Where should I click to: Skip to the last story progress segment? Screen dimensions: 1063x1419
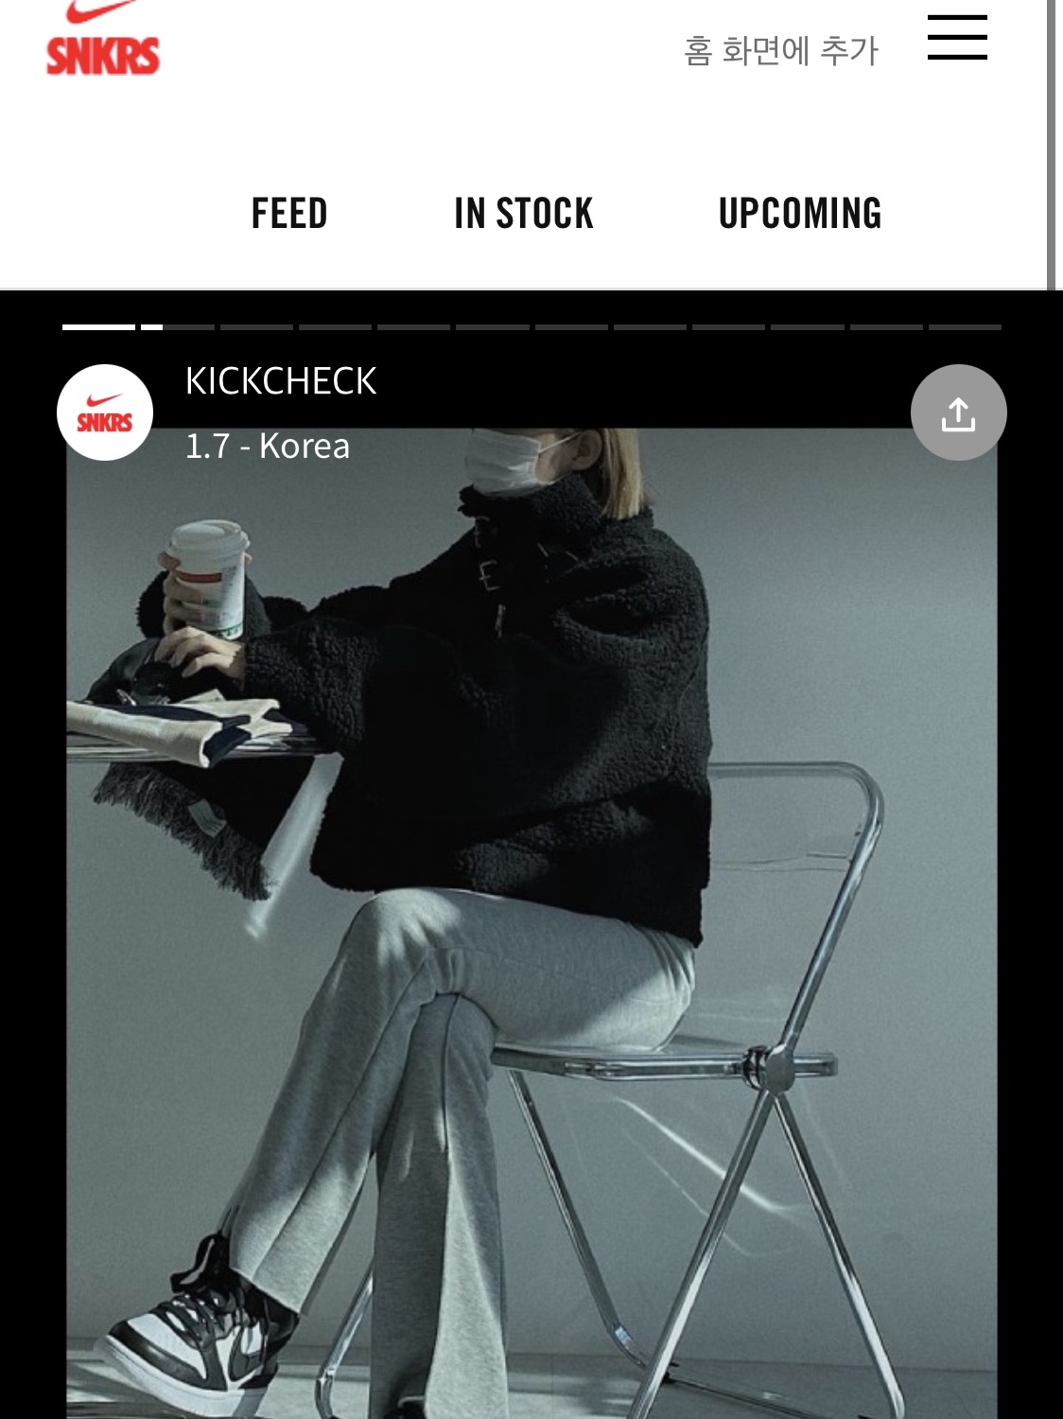click(x=965, y=327)
